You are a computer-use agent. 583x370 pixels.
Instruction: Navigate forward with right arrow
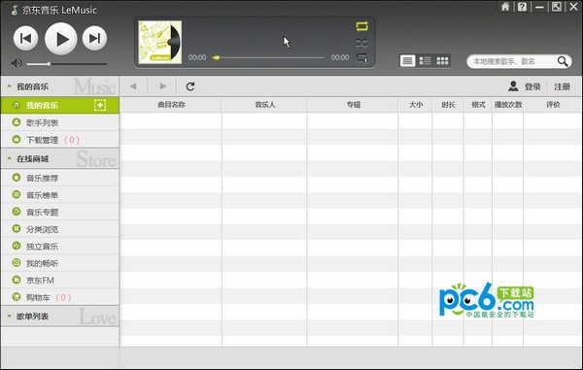tap(162, 86)
